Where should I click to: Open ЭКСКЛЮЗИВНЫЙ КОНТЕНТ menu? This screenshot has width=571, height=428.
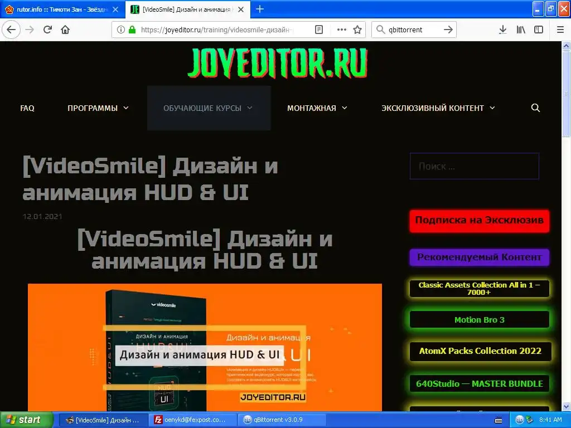pyautogui.click(x=438, y=108)
